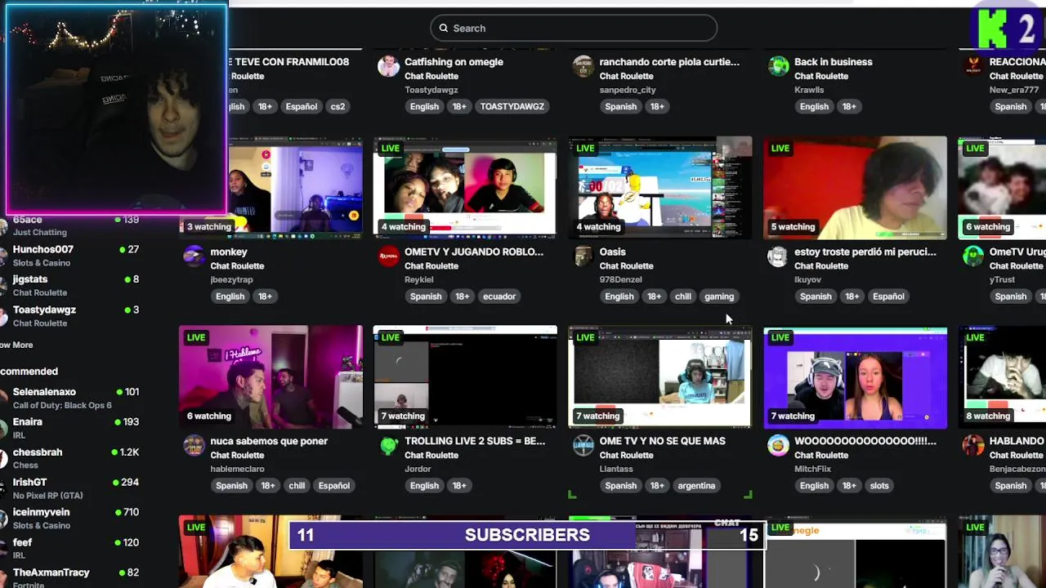This screenshot has width=1046, height=588.
Task: Click ranchando corte piola stream title
Action: point(669,62)
